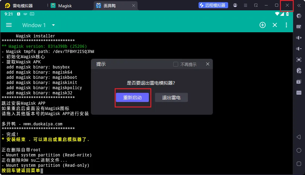Viewport: 305px width, 175px height.
Task: Tick the 不再提示 checkbox
Action: click(x=175, y=64)
